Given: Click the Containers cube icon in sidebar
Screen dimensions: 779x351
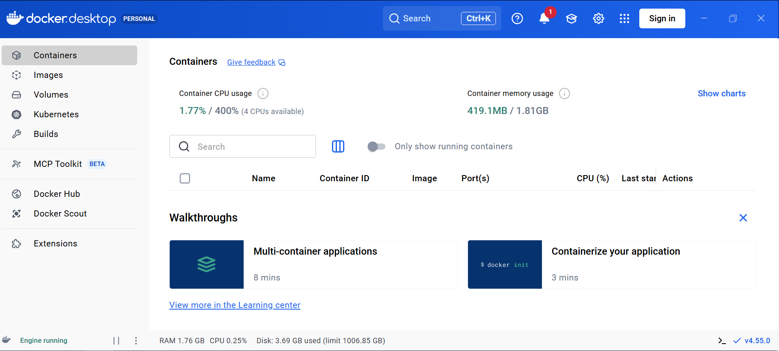Looking at the screenshot, I should click(16, 55).
